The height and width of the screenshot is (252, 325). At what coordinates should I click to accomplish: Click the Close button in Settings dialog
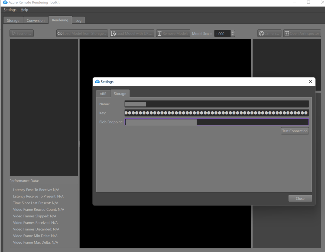(x=300, y=199)
